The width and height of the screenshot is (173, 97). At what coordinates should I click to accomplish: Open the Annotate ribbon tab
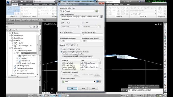point(29,4)
